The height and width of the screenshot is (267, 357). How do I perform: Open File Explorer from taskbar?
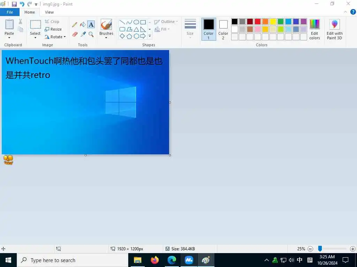point(137,260)
